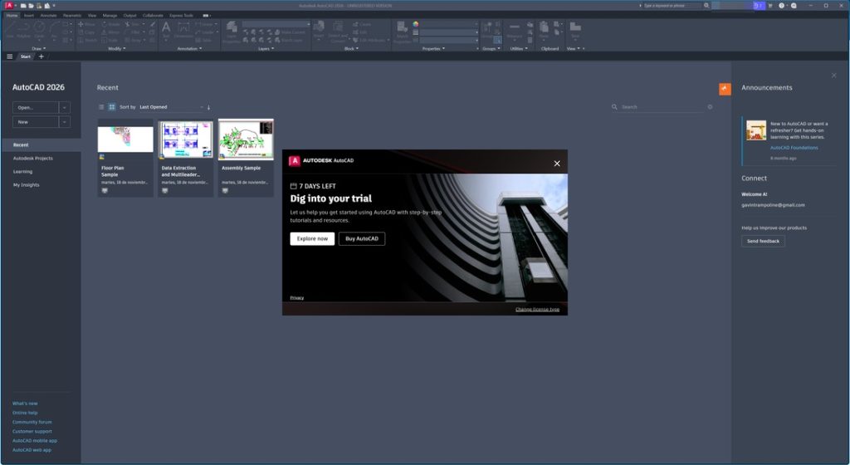Click the Start file tab
Image resolution: width=850 pixels, height=465 pixels.
tap(26, 56)
